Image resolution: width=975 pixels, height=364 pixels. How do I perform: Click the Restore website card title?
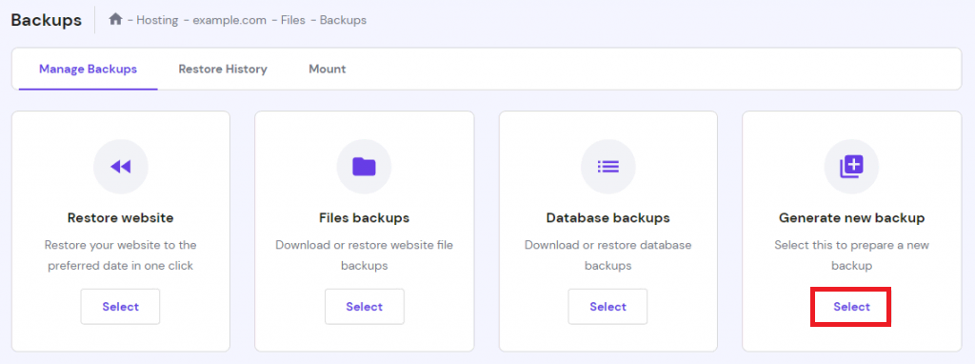[121, 218]
